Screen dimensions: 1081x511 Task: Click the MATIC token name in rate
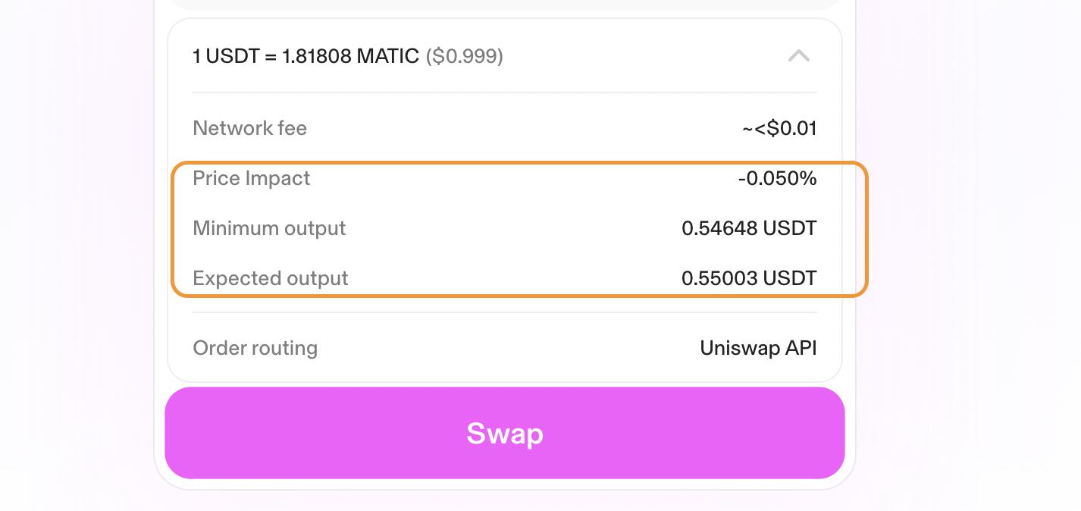click(389, 56)
